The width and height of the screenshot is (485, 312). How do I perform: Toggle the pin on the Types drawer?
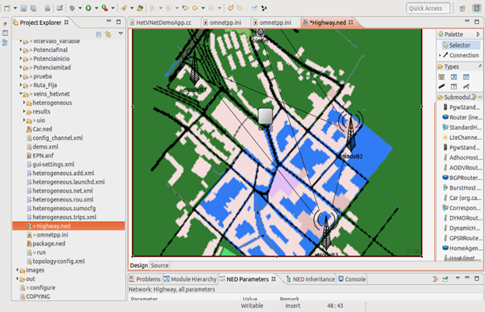click(480, 66)
